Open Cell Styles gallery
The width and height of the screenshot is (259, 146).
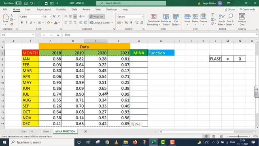[176, 20]
